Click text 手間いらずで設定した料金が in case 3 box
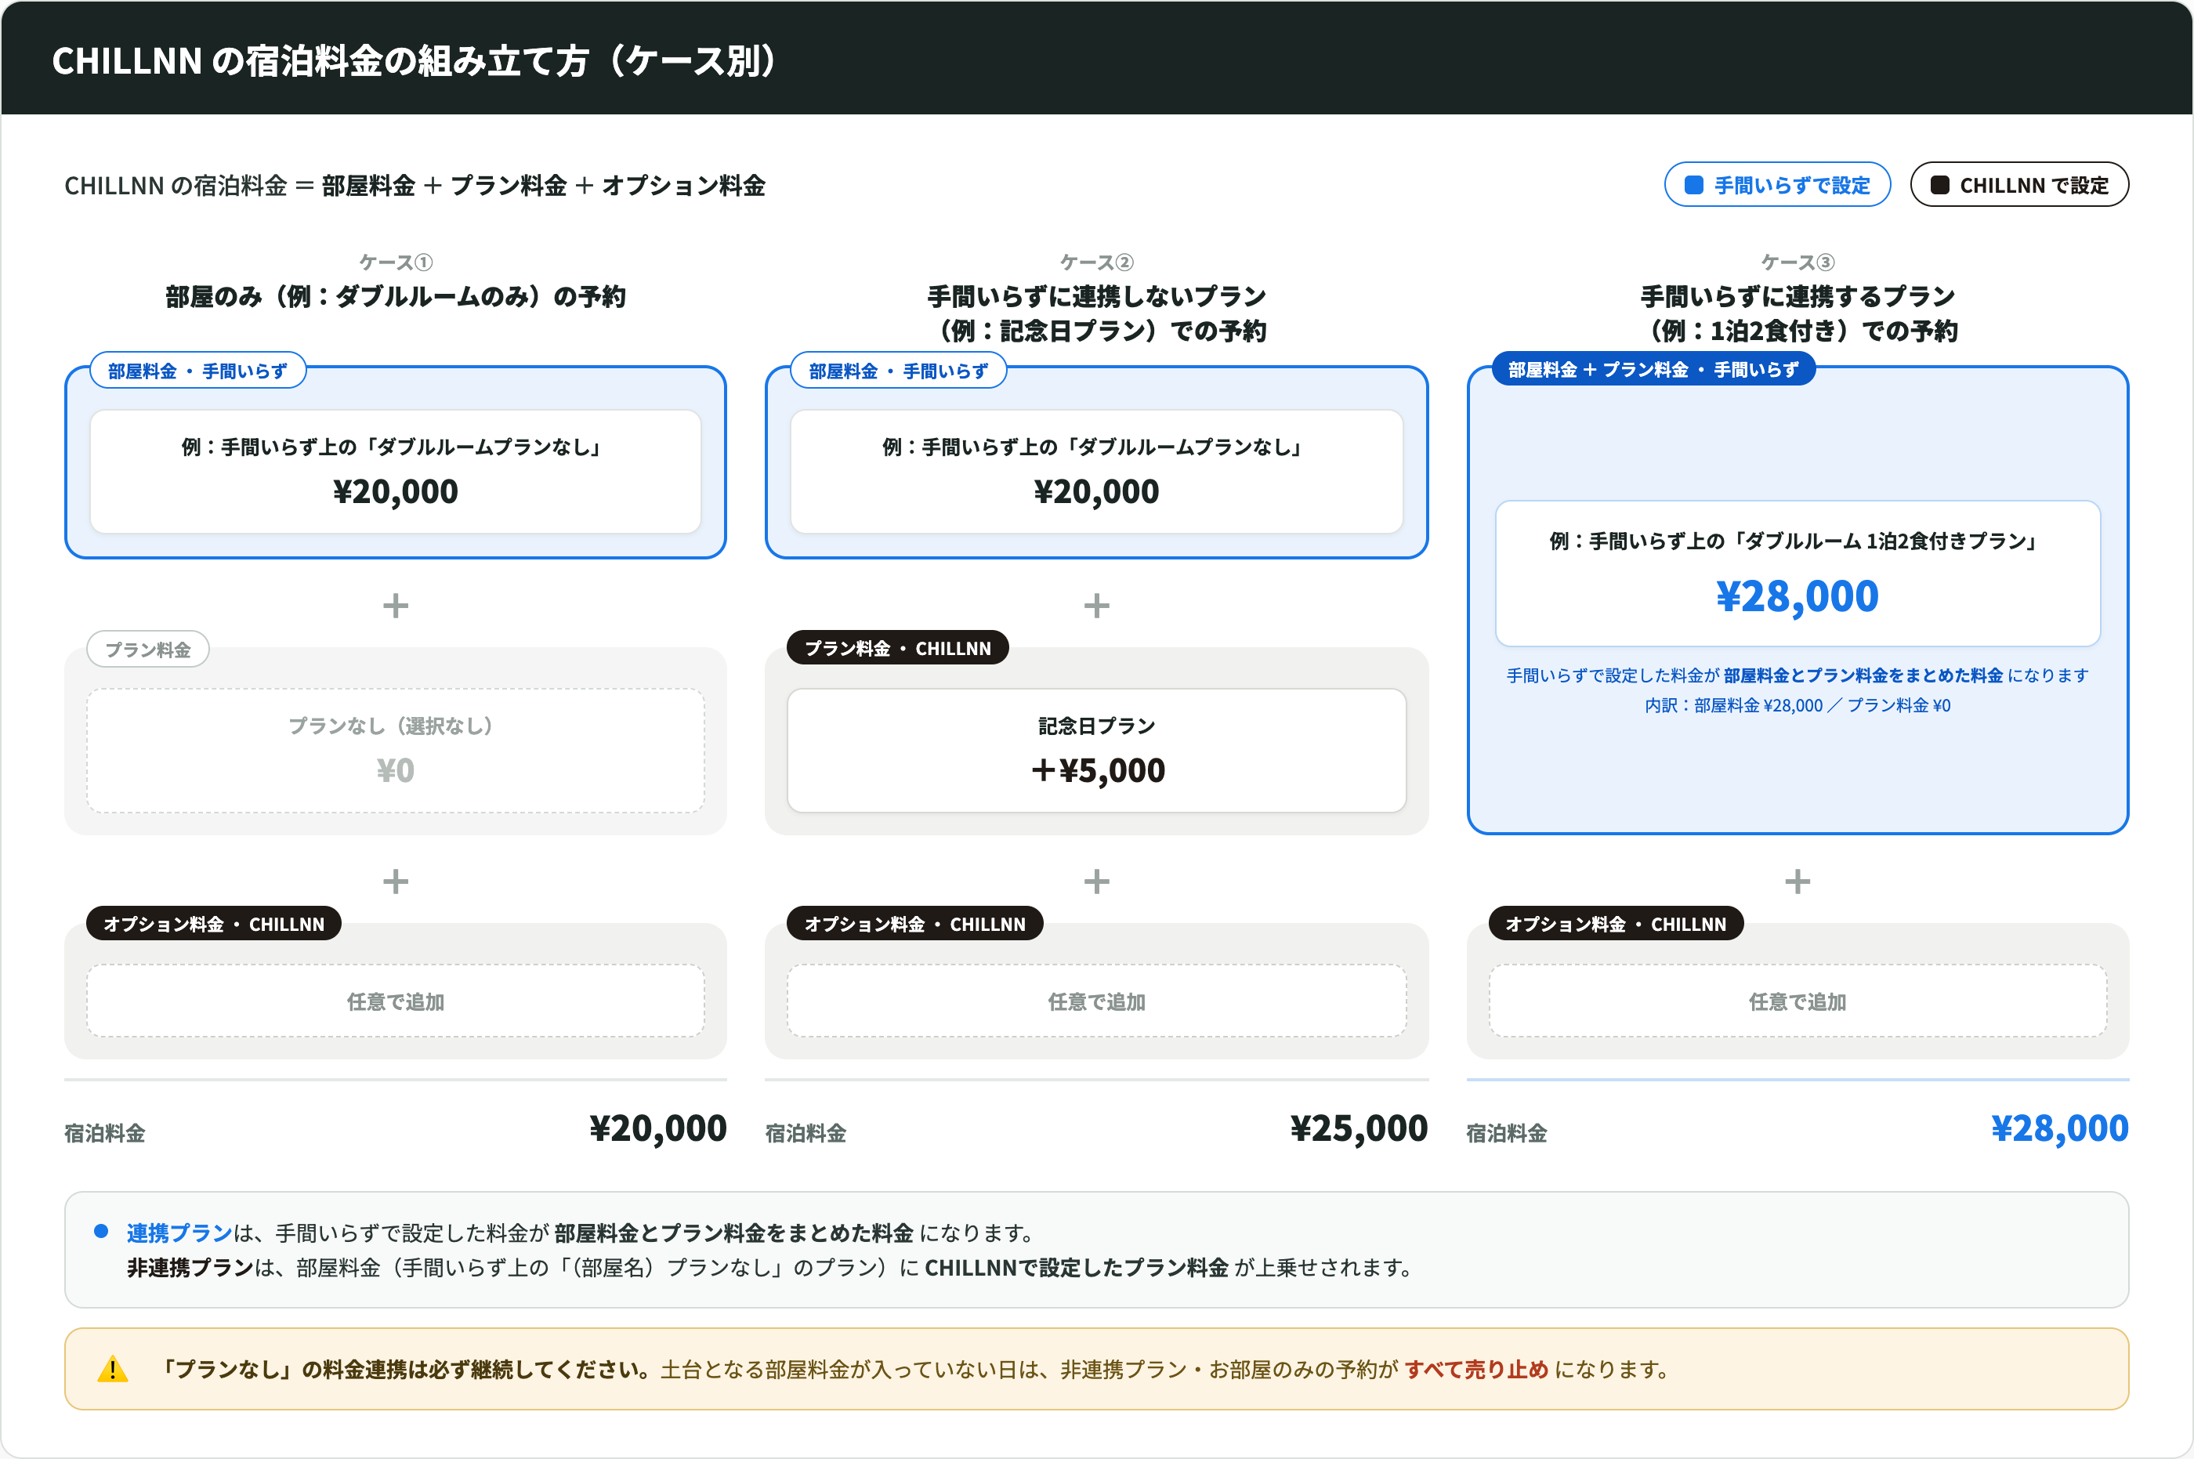 coord(1613,675)
